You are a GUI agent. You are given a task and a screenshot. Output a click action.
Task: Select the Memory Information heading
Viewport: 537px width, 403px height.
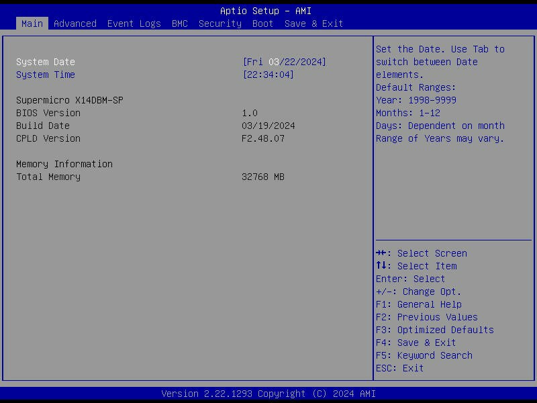coord(65,164)
